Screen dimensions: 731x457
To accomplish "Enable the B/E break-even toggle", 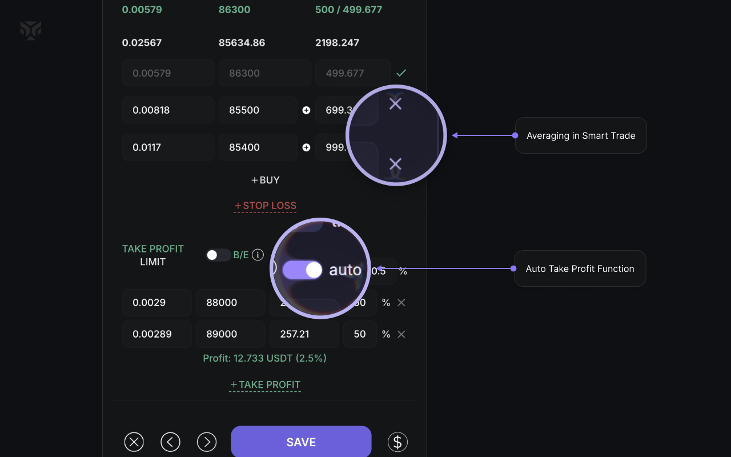I will coord(218,255).
